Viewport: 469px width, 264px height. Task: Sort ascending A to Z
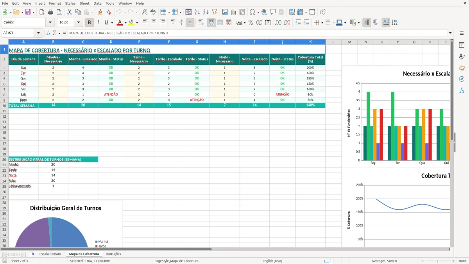pos(197,12)
